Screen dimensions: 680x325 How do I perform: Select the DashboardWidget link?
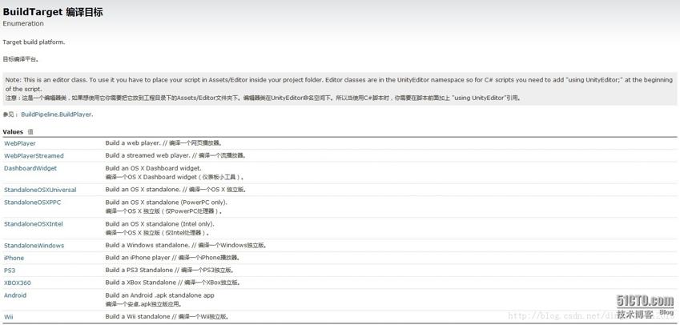tap(30, 168)
